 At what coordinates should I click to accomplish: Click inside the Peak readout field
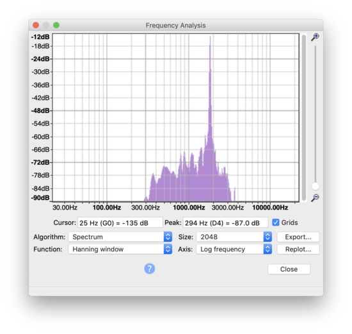tap(225, 222)
